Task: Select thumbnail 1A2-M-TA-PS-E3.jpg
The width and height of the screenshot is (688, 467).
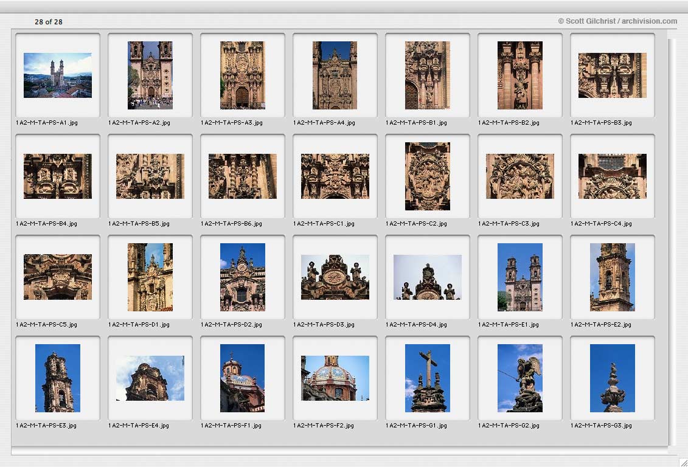Action: [x=57, y=378]
